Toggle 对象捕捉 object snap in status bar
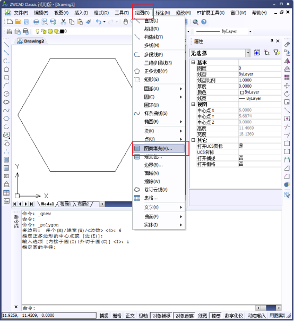Image resolution: width=294 pixels, height=321 pixels. (161, 316)
